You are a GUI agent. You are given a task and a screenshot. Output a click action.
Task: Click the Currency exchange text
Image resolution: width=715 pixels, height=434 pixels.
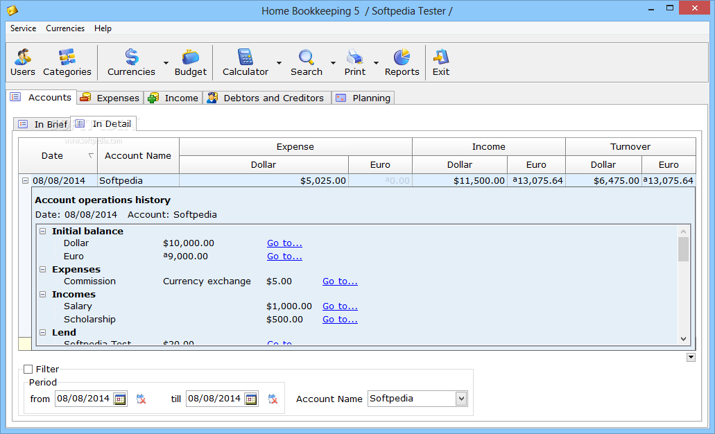click(x=207, y=281)
